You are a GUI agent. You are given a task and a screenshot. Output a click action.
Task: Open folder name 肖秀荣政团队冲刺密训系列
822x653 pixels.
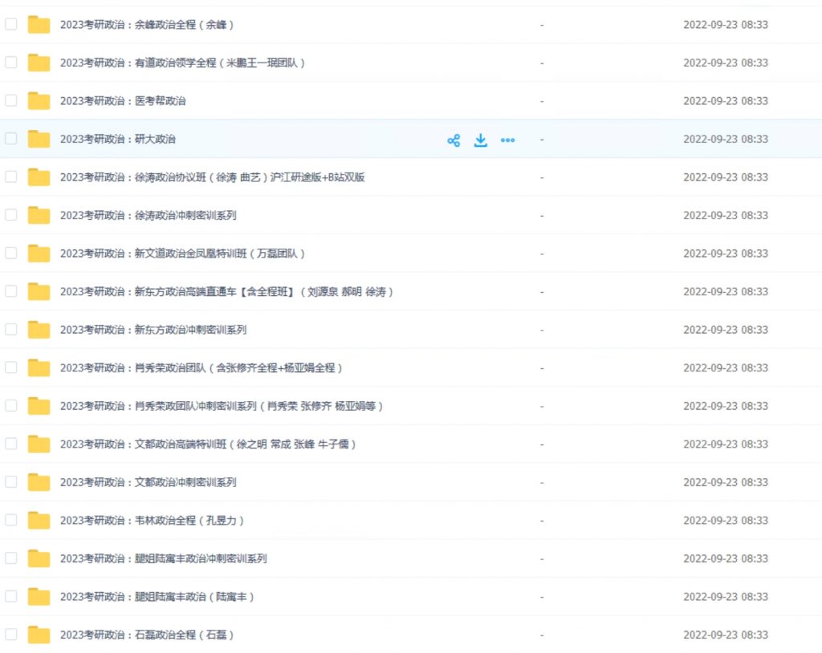click(222, 406)
